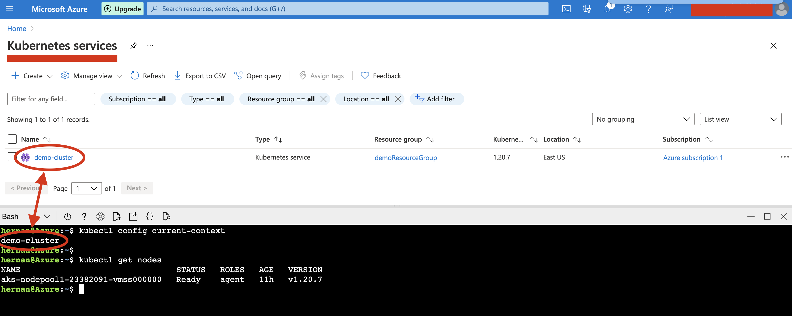Close the Kubernetes services blade
This screenshot has width=792, height=316.
(774, 46)
